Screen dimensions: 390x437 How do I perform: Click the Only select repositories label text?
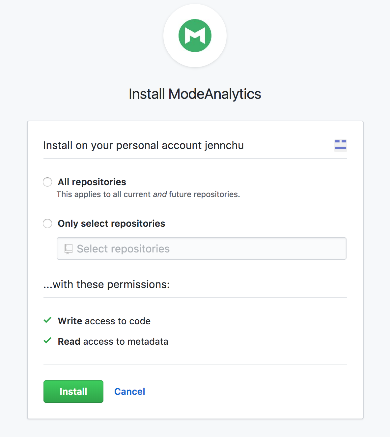click(x=111, y=223)
